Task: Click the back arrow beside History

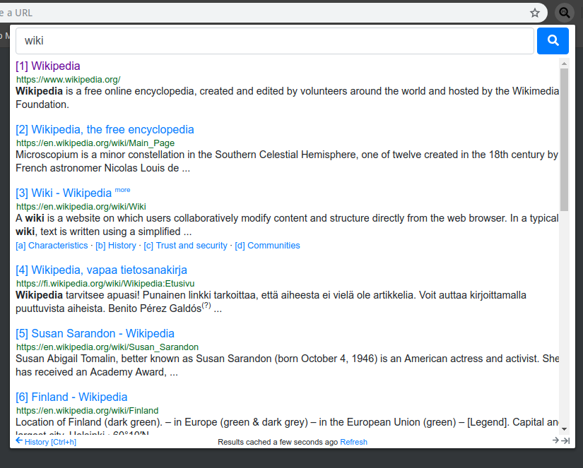Action: (19, 441)
